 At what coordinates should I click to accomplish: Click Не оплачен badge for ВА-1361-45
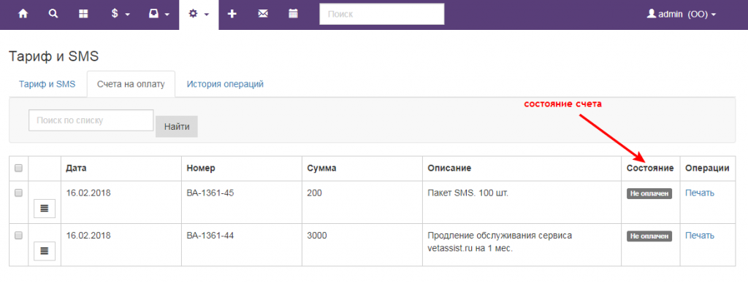tap(649, 193)
